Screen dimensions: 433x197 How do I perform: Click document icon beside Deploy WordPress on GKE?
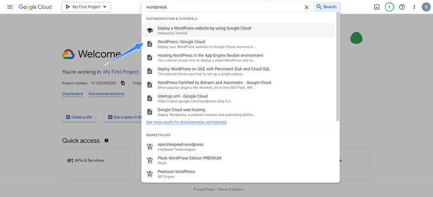150,71
